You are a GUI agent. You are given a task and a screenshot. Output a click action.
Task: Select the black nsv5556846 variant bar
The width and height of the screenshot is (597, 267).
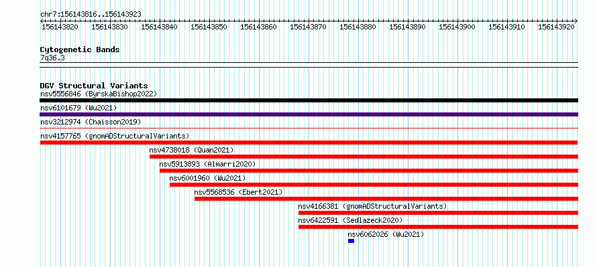pyautogui.click(x=309, y=100)
